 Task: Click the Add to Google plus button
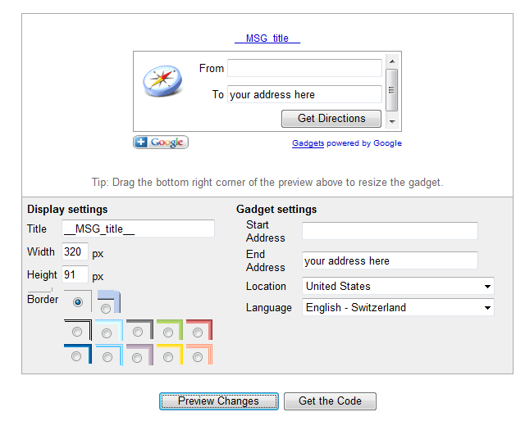coord(161,143)
